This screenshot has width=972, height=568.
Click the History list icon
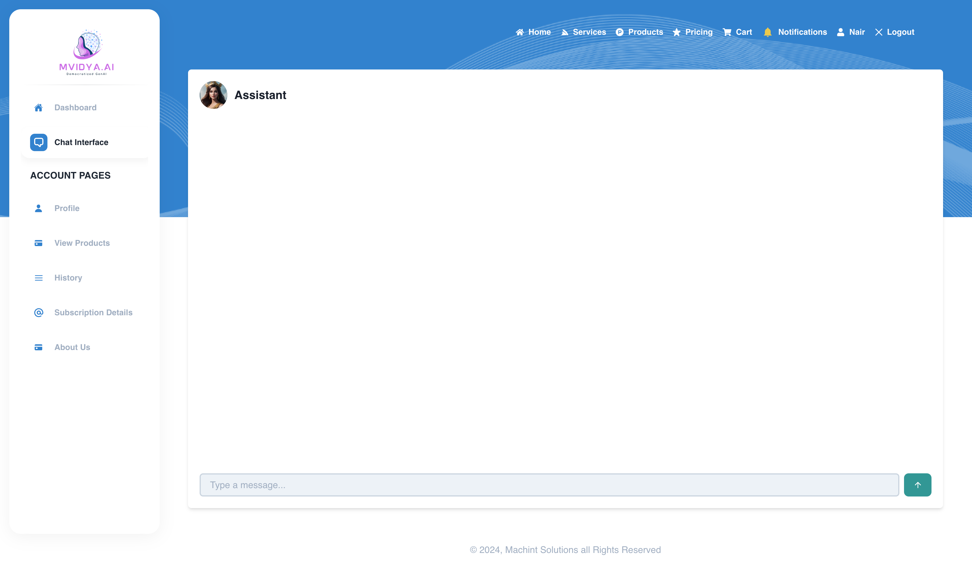[38, 278]
